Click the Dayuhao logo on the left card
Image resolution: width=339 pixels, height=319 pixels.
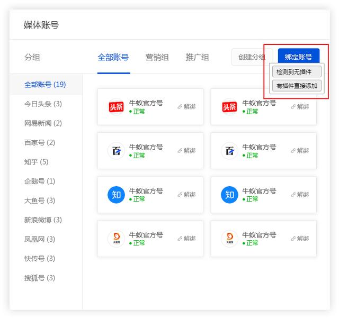click(x=116, y=239)
